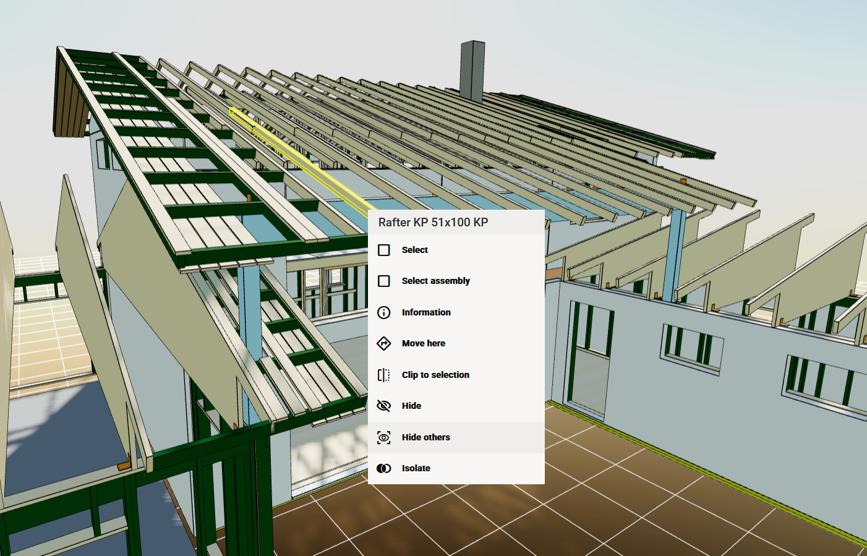
Task: Pick the 'Move here' text option
Action: click(x=423, y=343)
